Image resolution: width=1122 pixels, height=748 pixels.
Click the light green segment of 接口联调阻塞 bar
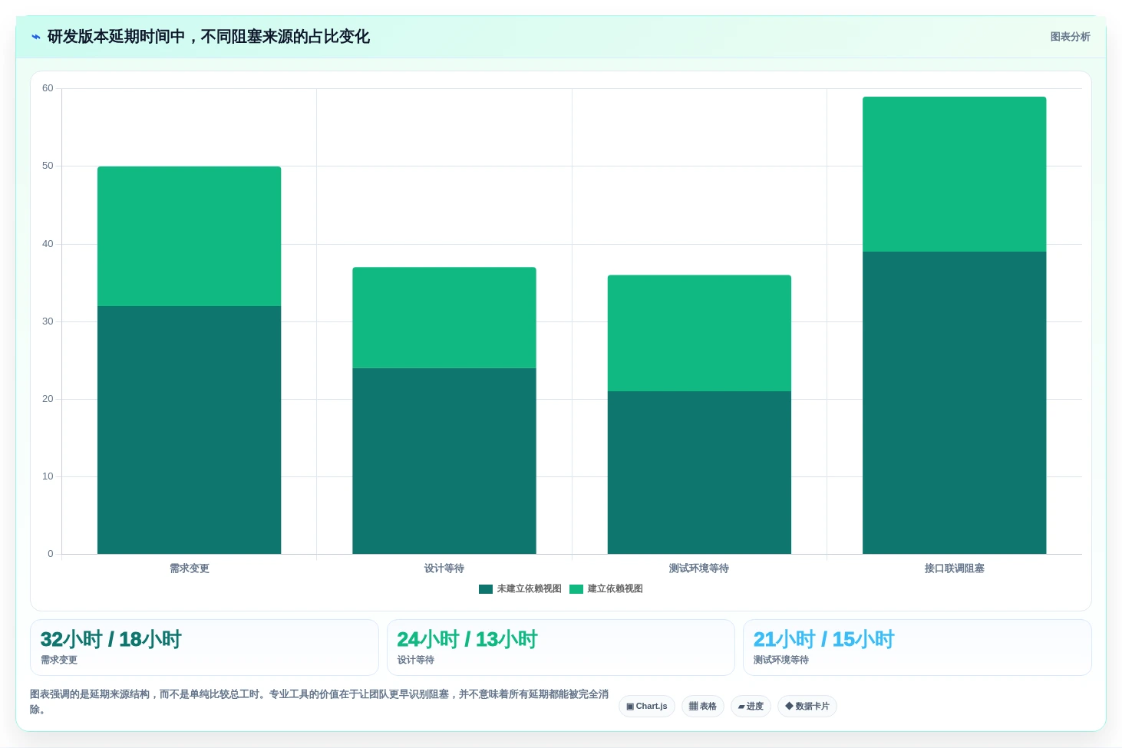(955, 174)
